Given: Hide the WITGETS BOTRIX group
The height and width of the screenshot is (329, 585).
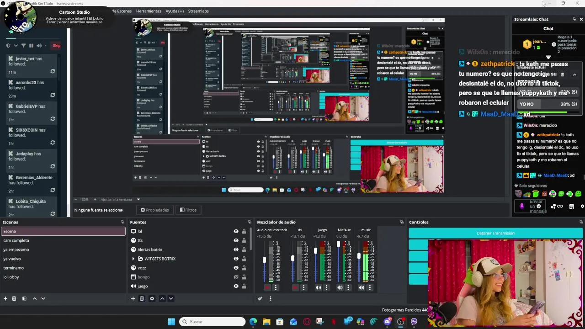Looking at the screenshot, I should point(236,259).
